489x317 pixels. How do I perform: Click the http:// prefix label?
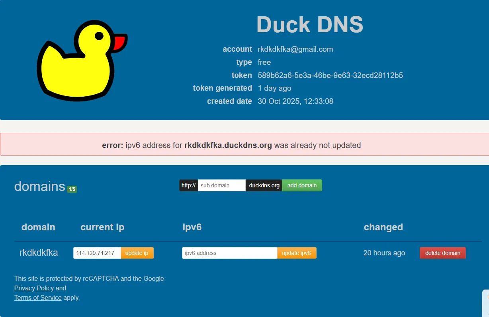[x=188, y=185]
